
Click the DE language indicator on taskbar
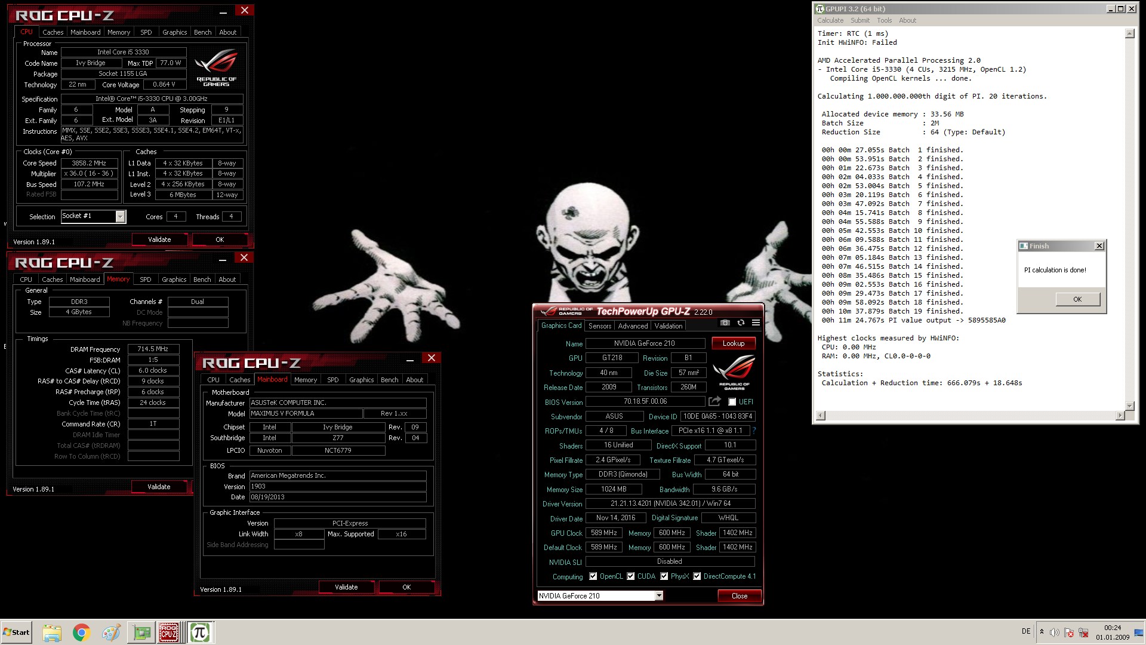coord(1026,631)
